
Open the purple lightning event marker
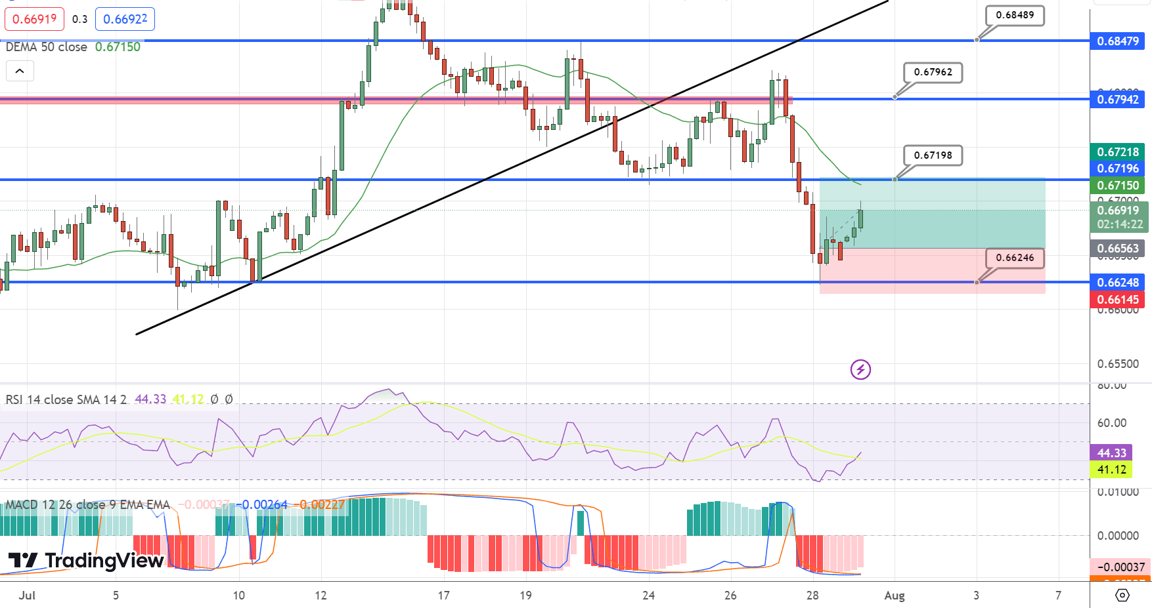[860, 370]
